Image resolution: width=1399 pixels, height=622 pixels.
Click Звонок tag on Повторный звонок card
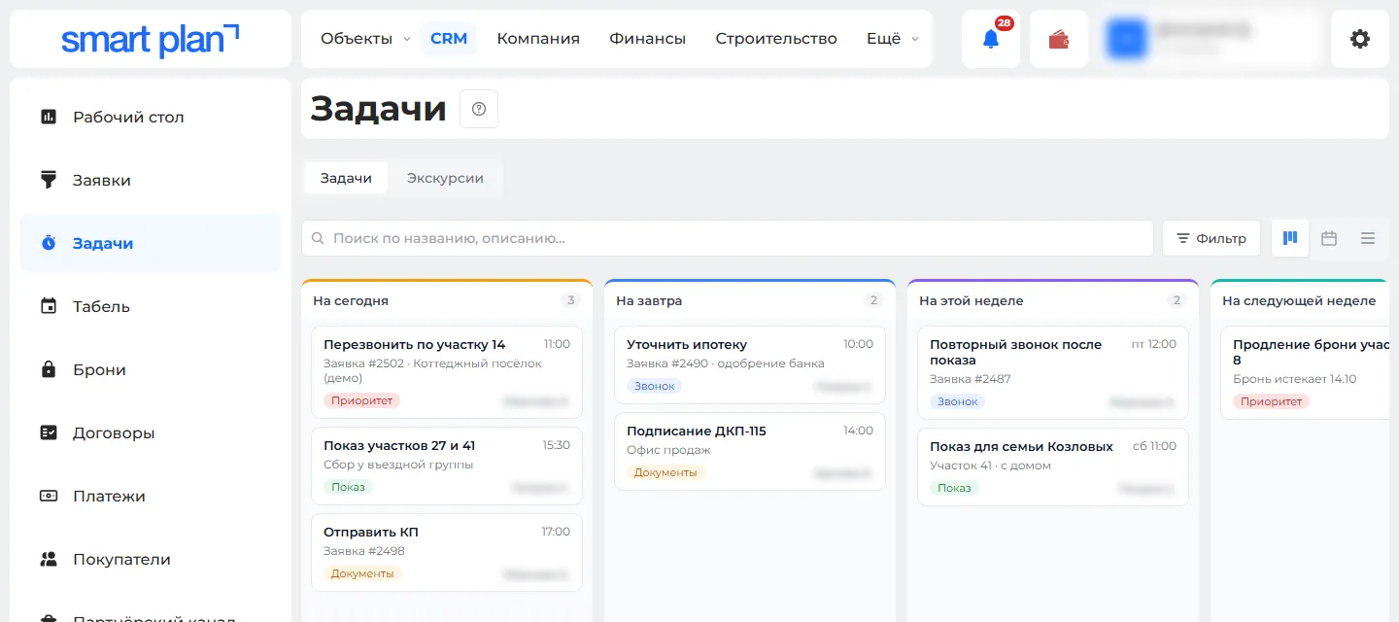[x=958, y=401]
